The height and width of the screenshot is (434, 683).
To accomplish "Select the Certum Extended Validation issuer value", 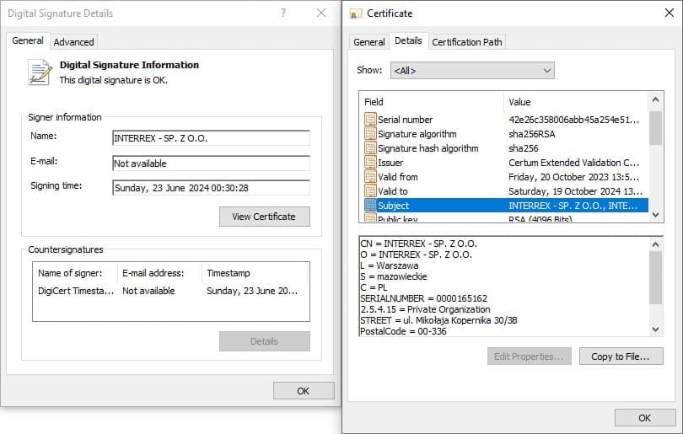I will pos(573,163).
